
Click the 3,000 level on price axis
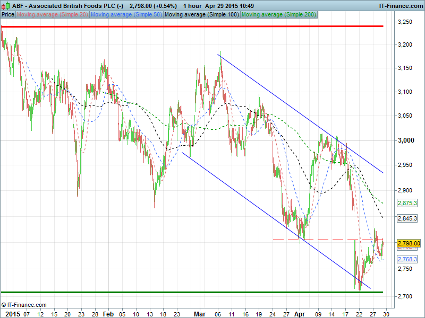click(407, 140)
